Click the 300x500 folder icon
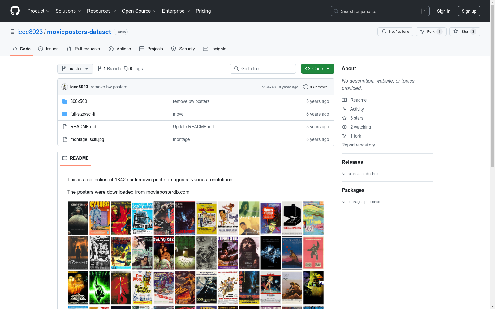 point(65,101)
